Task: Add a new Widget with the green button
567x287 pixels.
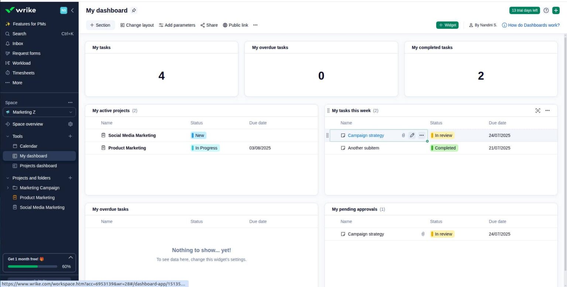Action: coord(447,25)
